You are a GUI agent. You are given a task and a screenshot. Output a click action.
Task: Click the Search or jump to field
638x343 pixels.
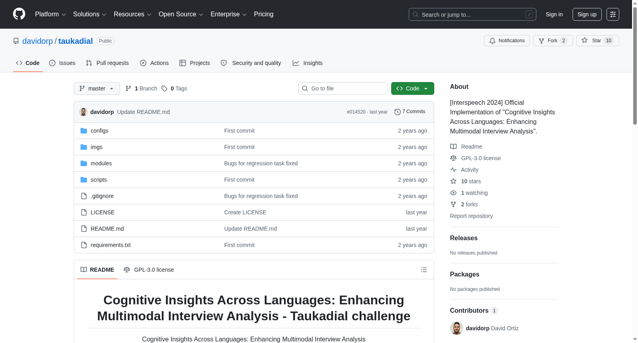[x=473, y=14]
